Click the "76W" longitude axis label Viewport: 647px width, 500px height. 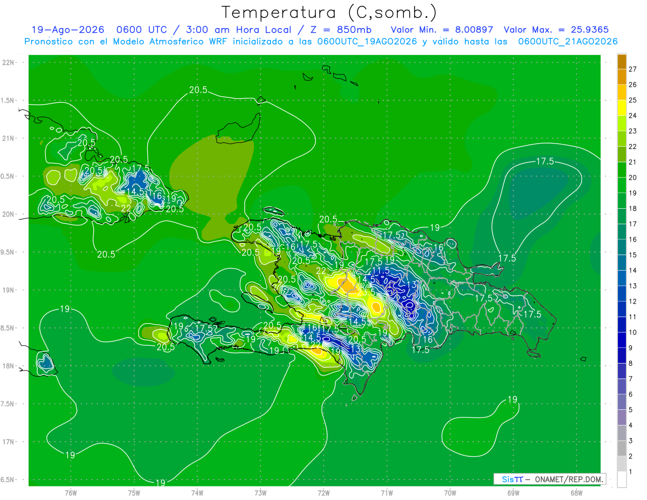pos(71,493)
